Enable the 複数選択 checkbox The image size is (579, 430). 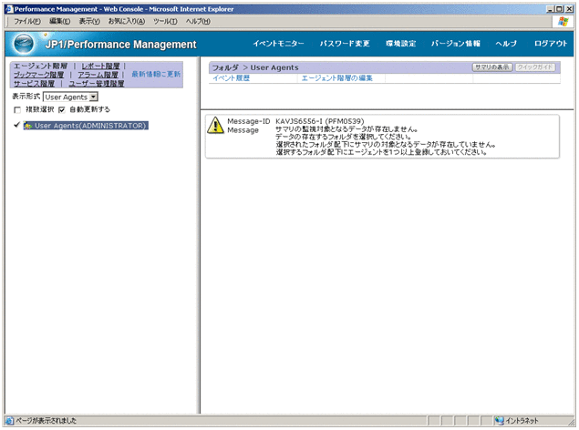tap(17, 110)
